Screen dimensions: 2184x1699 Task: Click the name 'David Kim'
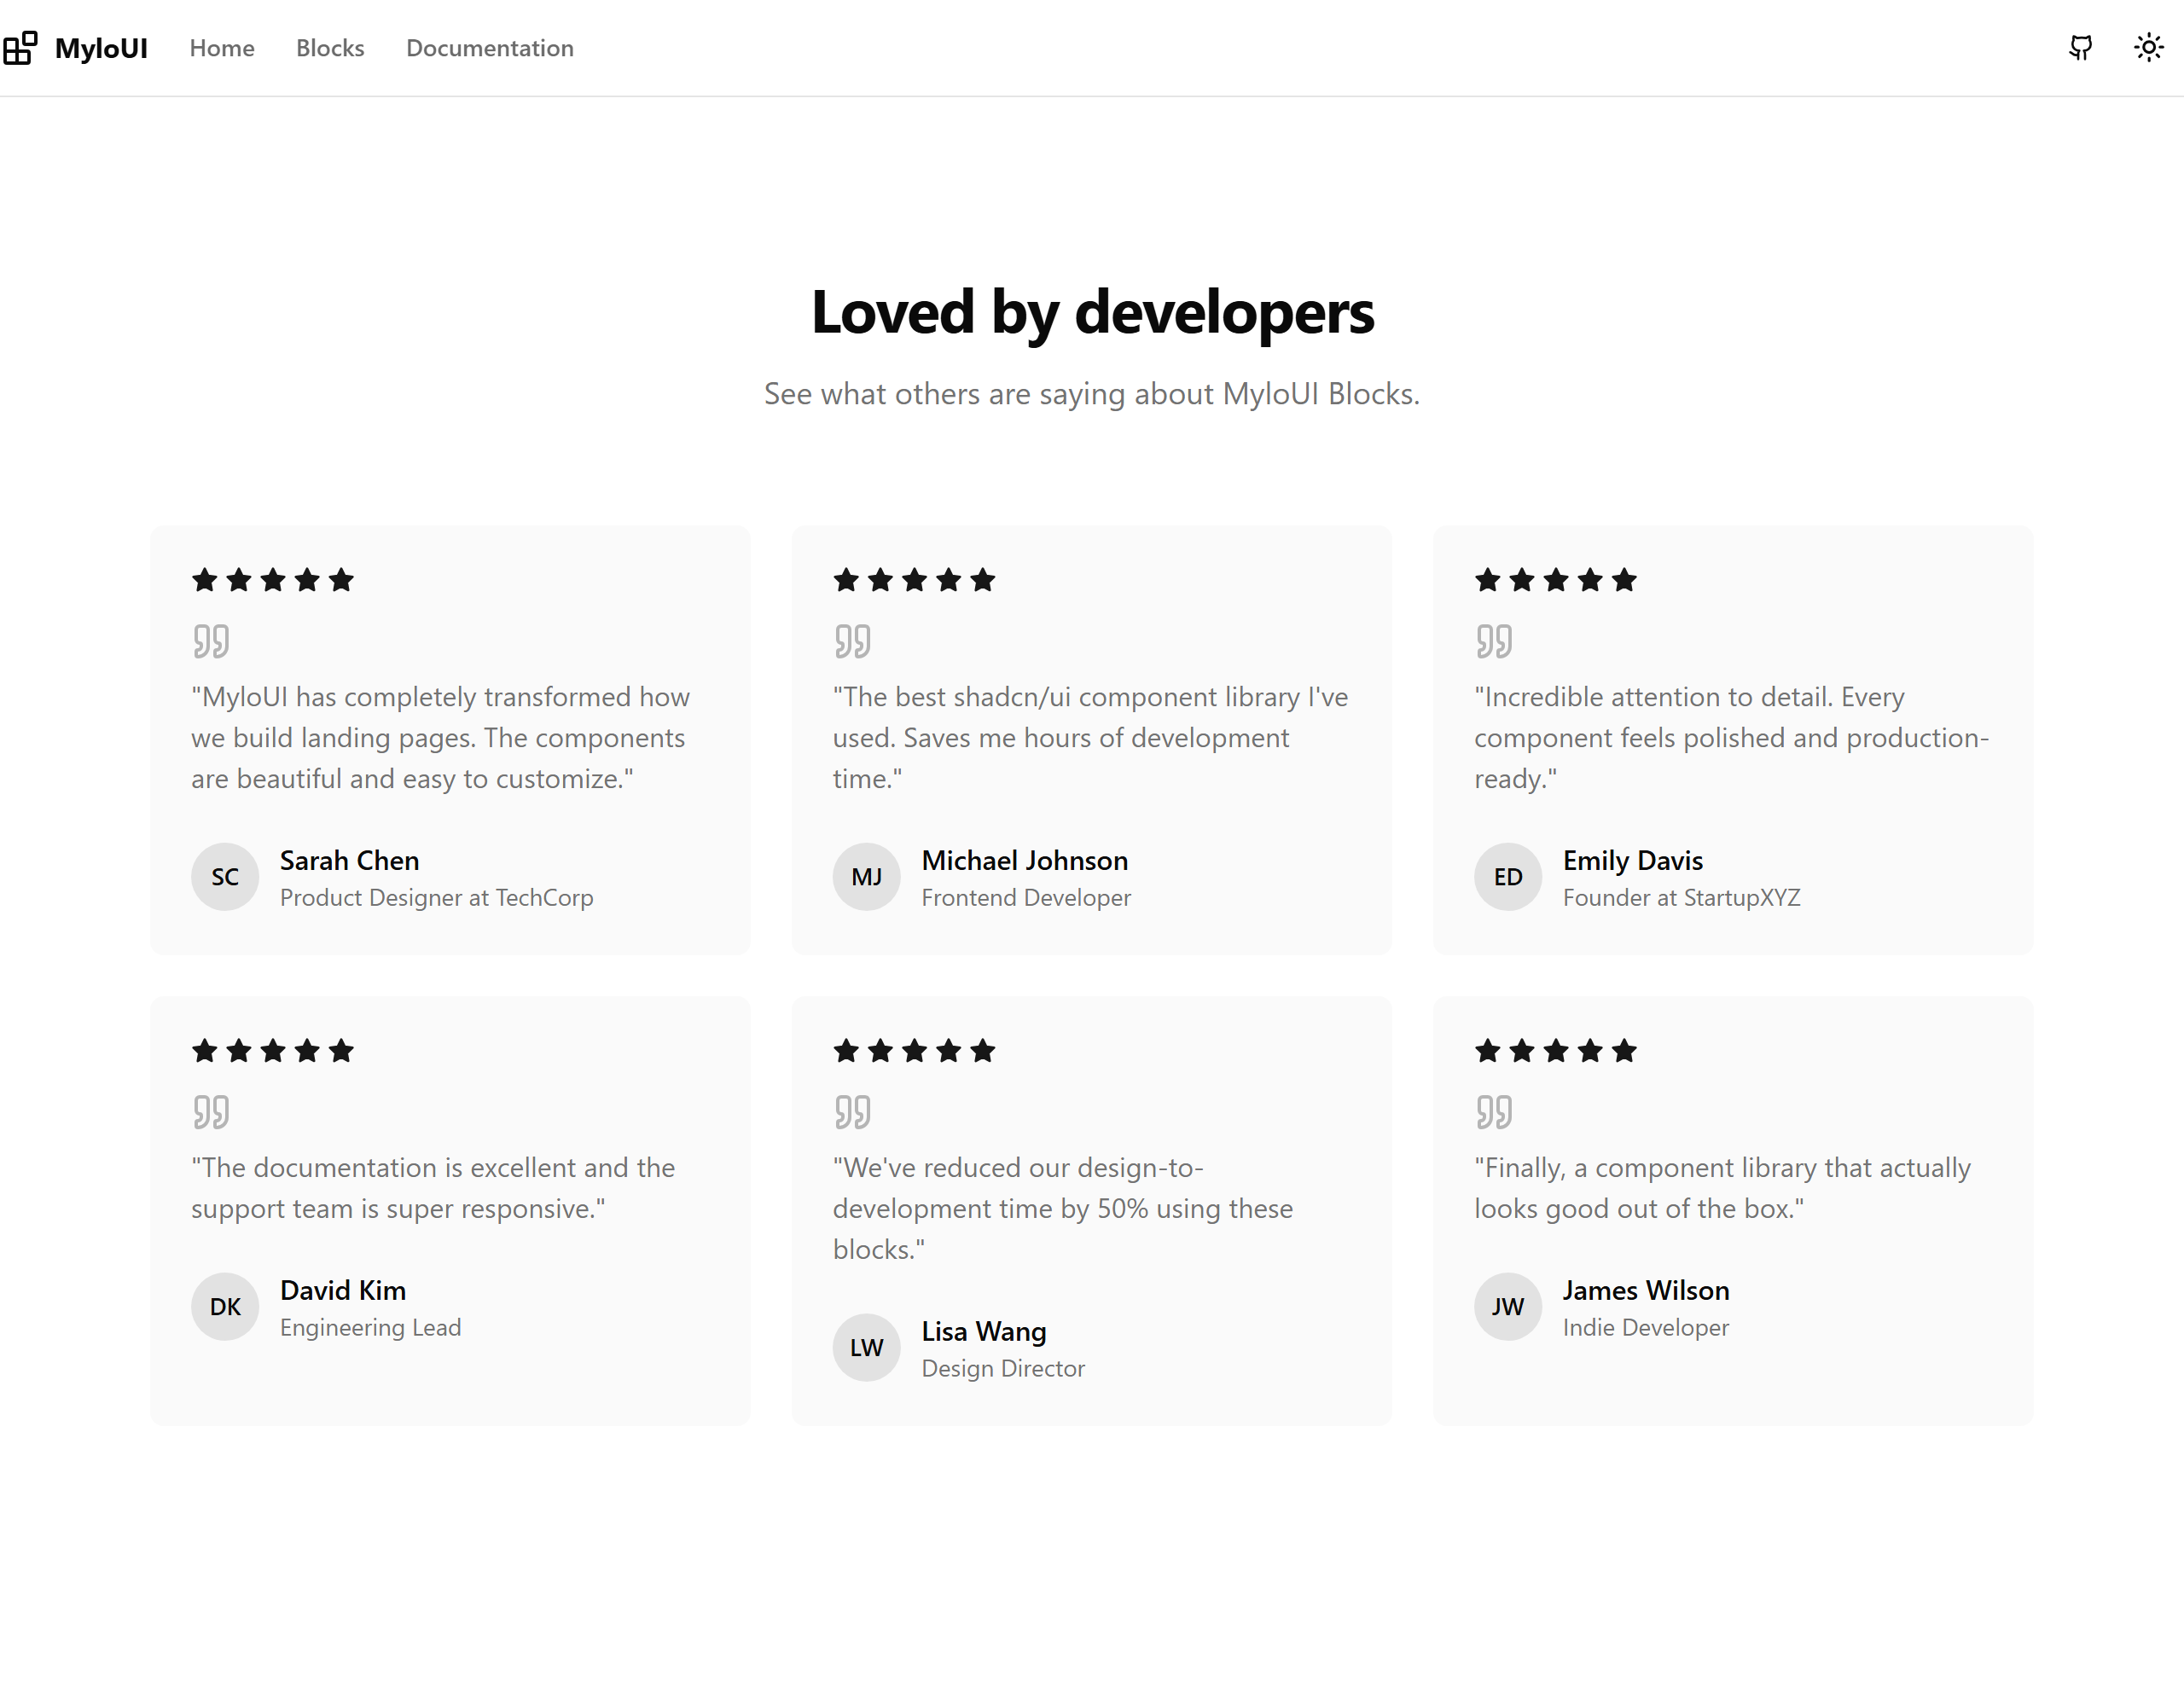(x=343, y=1291)
